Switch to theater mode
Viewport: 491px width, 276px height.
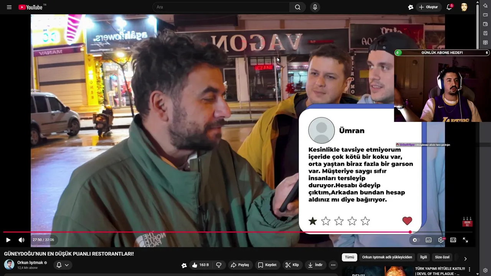[x=453, y=240]
